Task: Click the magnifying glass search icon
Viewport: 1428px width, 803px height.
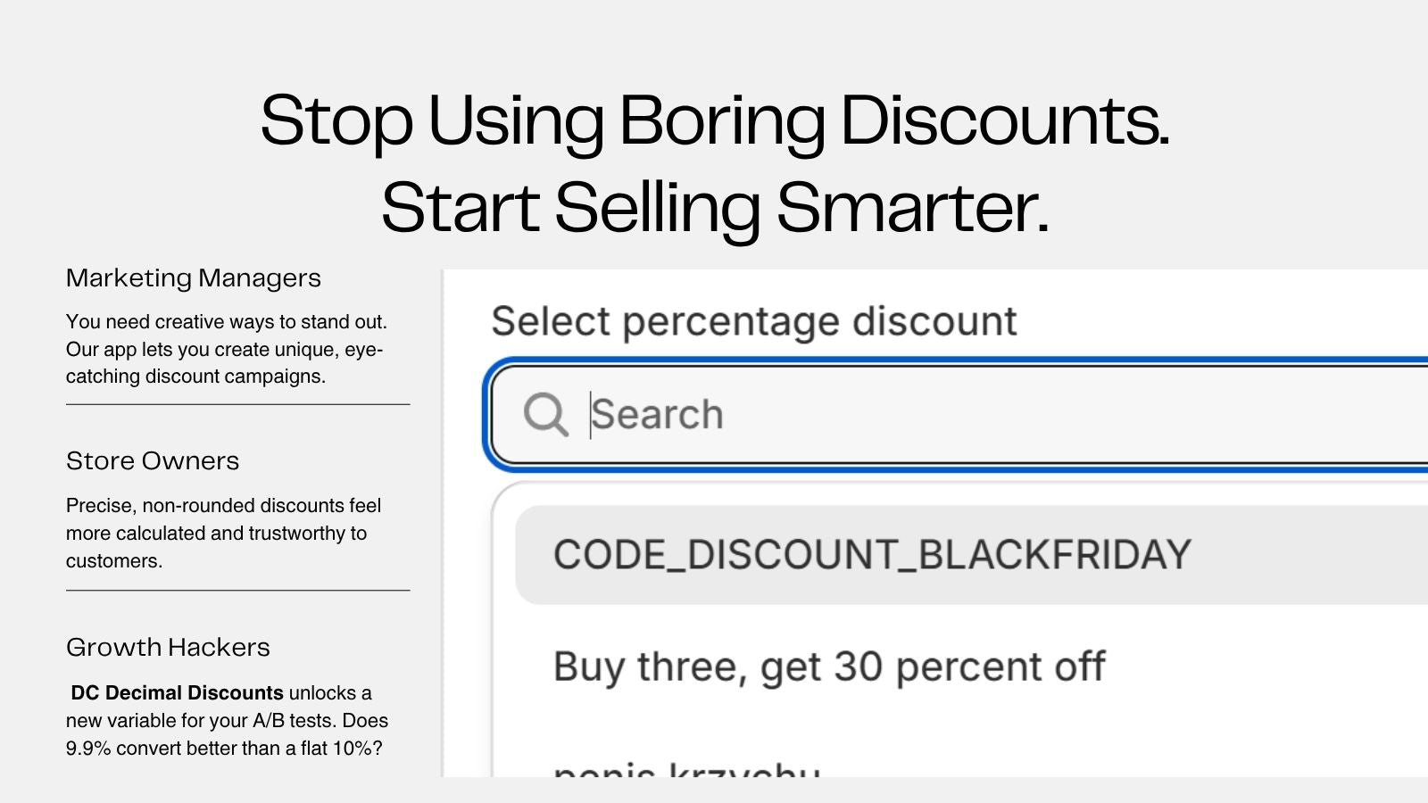Action: (x=545, y=414)
